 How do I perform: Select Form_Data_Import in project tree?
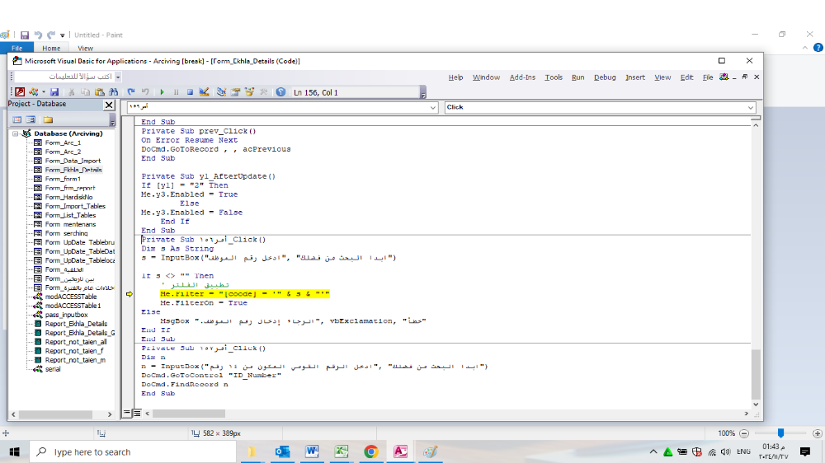coord(73,161)
